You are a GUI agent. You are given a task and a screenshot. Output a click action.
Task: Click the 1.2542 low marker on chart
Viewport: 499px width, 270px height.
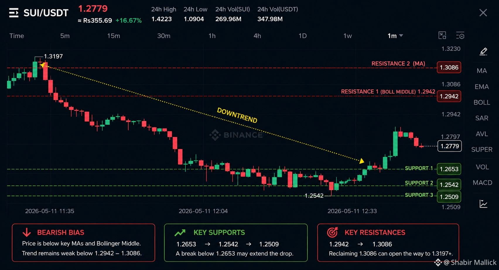click(x=314, y=196)
